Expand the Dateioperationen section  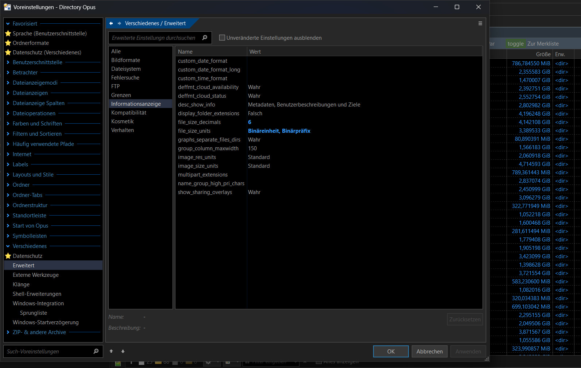click(x=8, y=113)
